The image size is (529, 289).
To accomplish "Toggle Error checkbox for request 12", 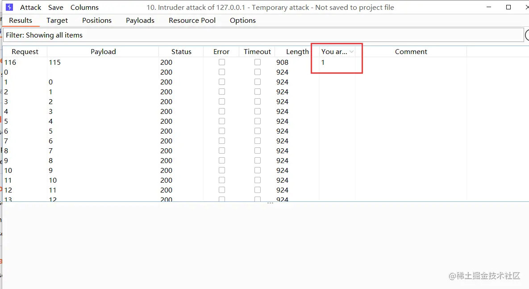I will point(222,190).
